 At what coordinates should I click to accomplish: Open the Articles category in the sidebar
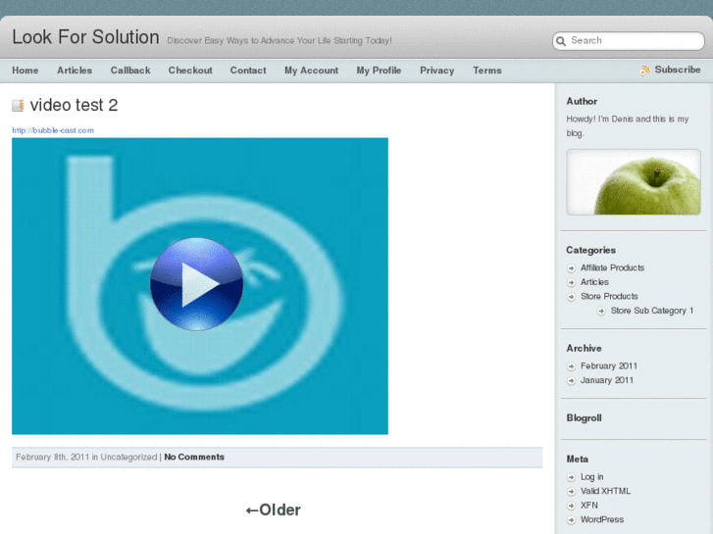tap(594, 282)
